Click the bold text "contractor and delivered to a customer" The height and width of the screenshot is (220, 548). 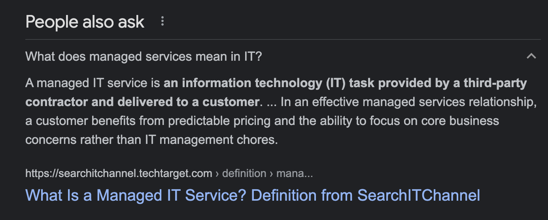click(142, 102)
